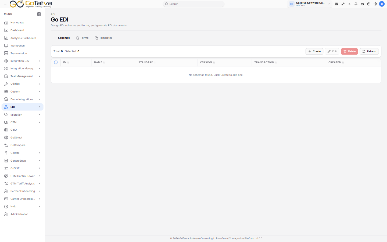The width and height of the screenshot is (387, 242).
Task: Open notifications bell icon
Action: click(356, 4)
